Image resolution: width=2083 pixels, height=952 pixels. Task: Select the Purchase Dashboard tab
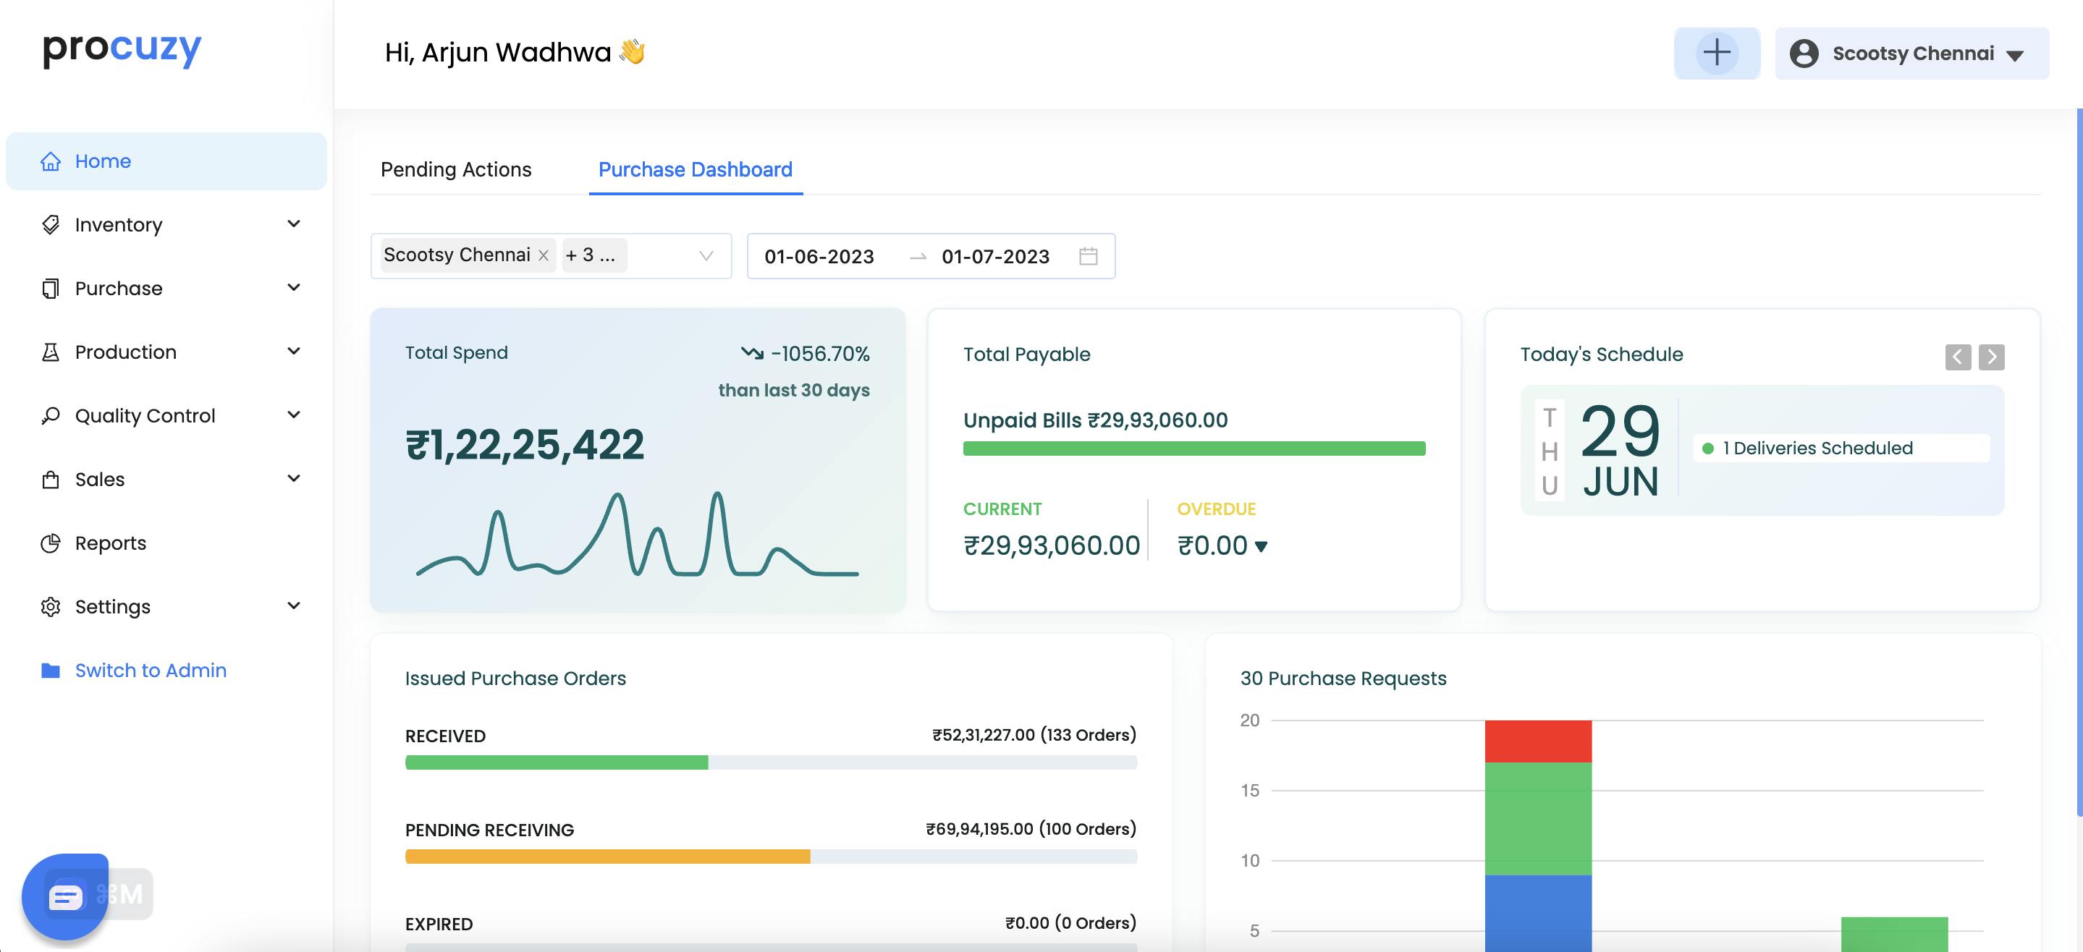(x=695, y=170)
